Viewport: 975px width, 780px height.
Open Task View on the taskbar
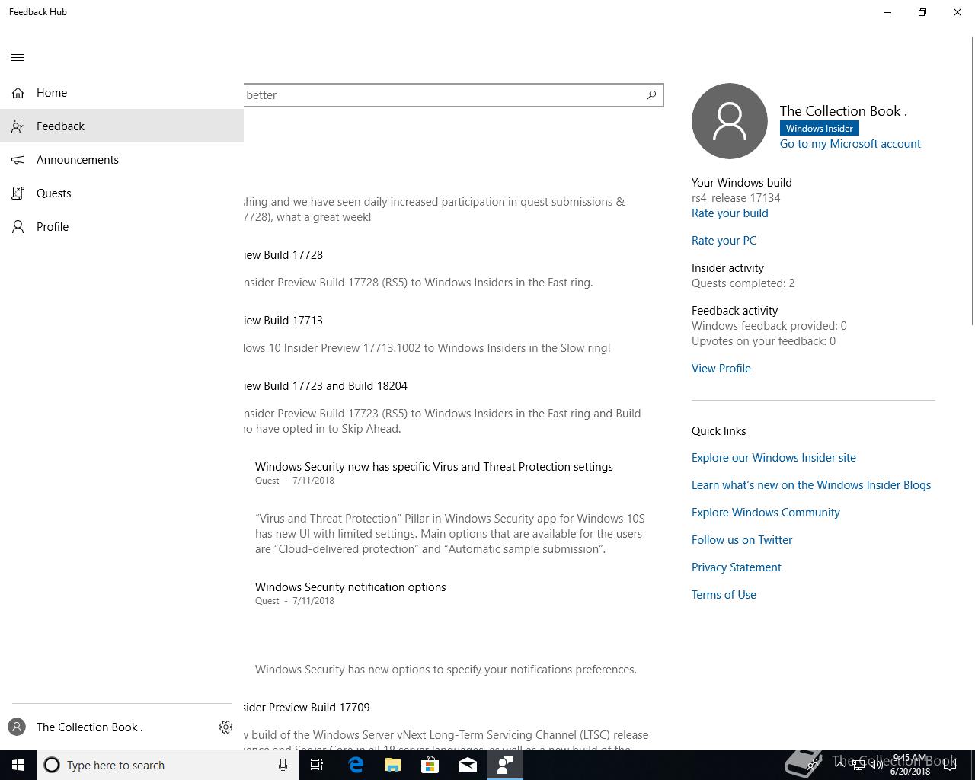click(x=317, y=765)
